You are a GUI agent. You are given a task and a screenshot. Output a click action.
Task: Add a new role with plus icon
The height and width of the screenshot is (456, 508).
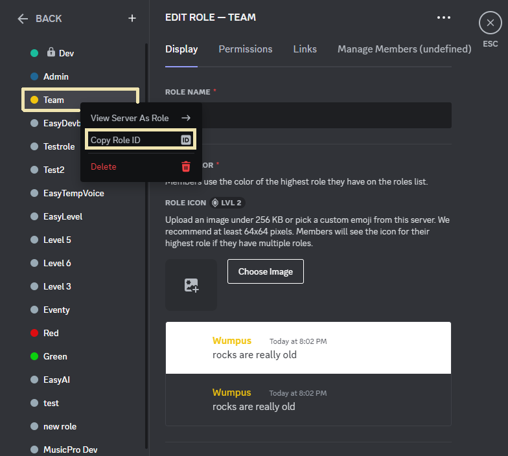[x=132, y=18]
